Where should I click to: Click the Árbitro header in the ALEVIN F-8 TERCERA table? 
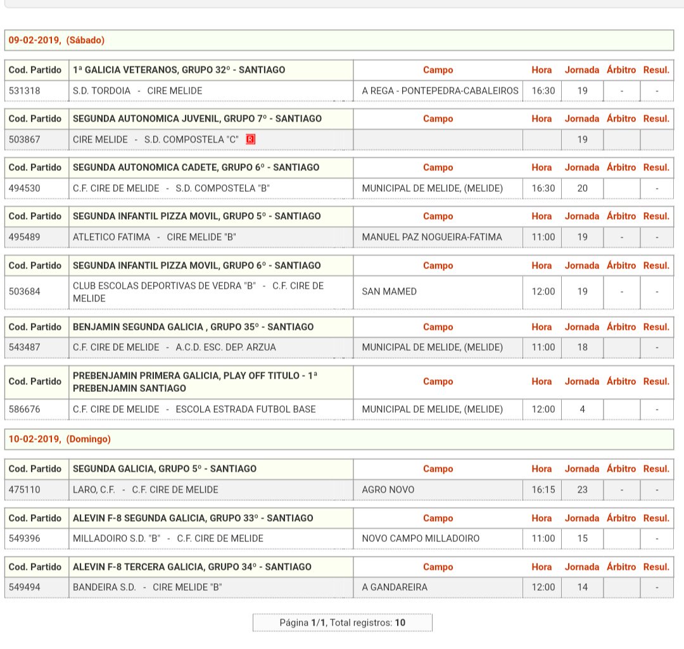point(621,567)
